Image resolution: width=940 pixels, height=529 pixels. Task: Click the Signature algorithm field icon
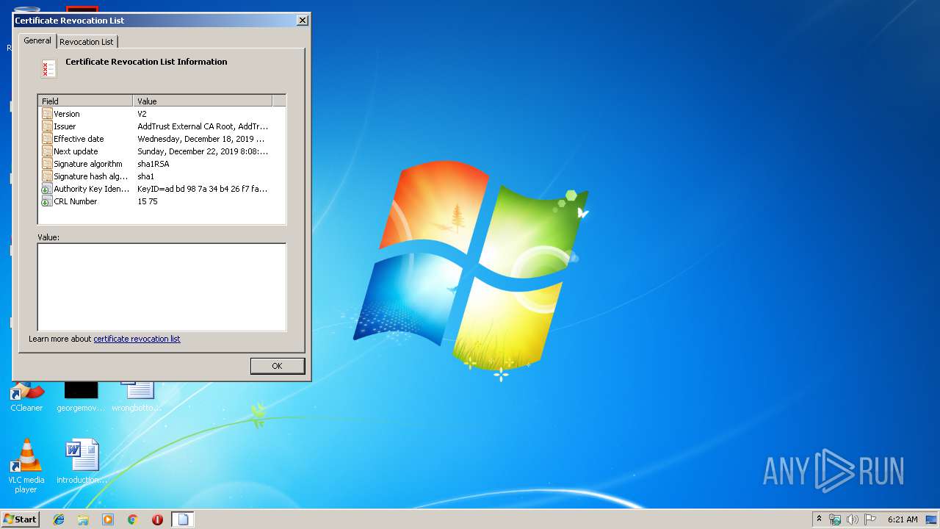tap(47, 164)
